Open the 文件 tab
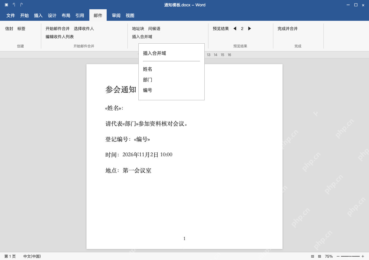Screen dimensions: 369x260 (x=11, y=15)
